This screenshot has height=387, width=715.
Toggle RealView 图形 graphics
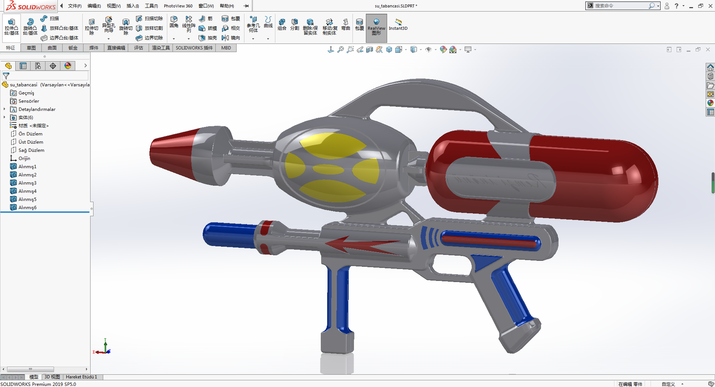pos(376,28)
